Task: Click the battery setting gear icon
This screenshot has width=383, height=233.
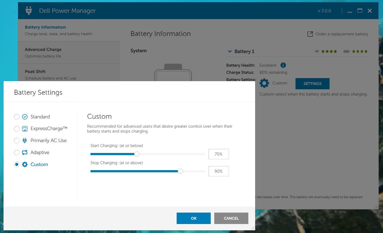Action: (264, 83)
